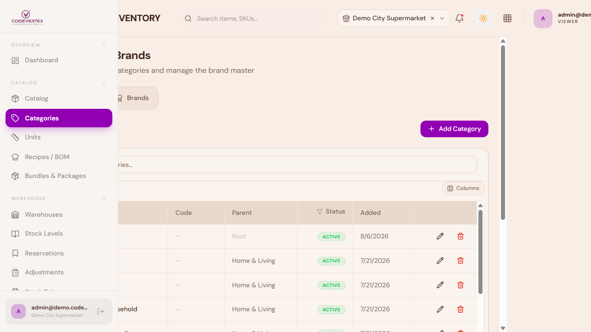Image resolution: width=591 pixels, height=332 pixels.
Task: Collapse the Catalog sidebar section
Action: point(104,83)
